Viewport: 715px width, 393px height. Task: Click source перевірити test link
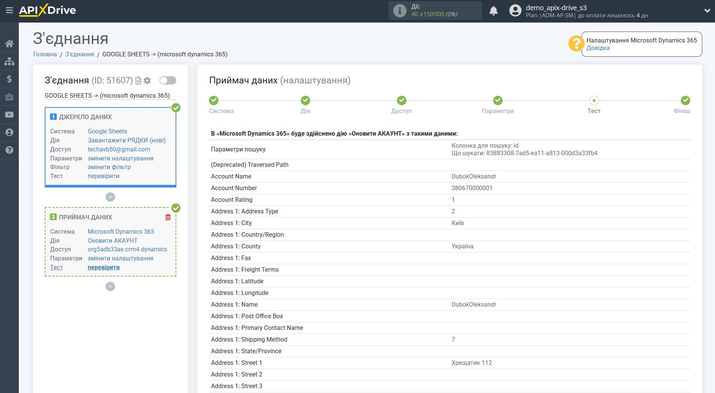104,176
